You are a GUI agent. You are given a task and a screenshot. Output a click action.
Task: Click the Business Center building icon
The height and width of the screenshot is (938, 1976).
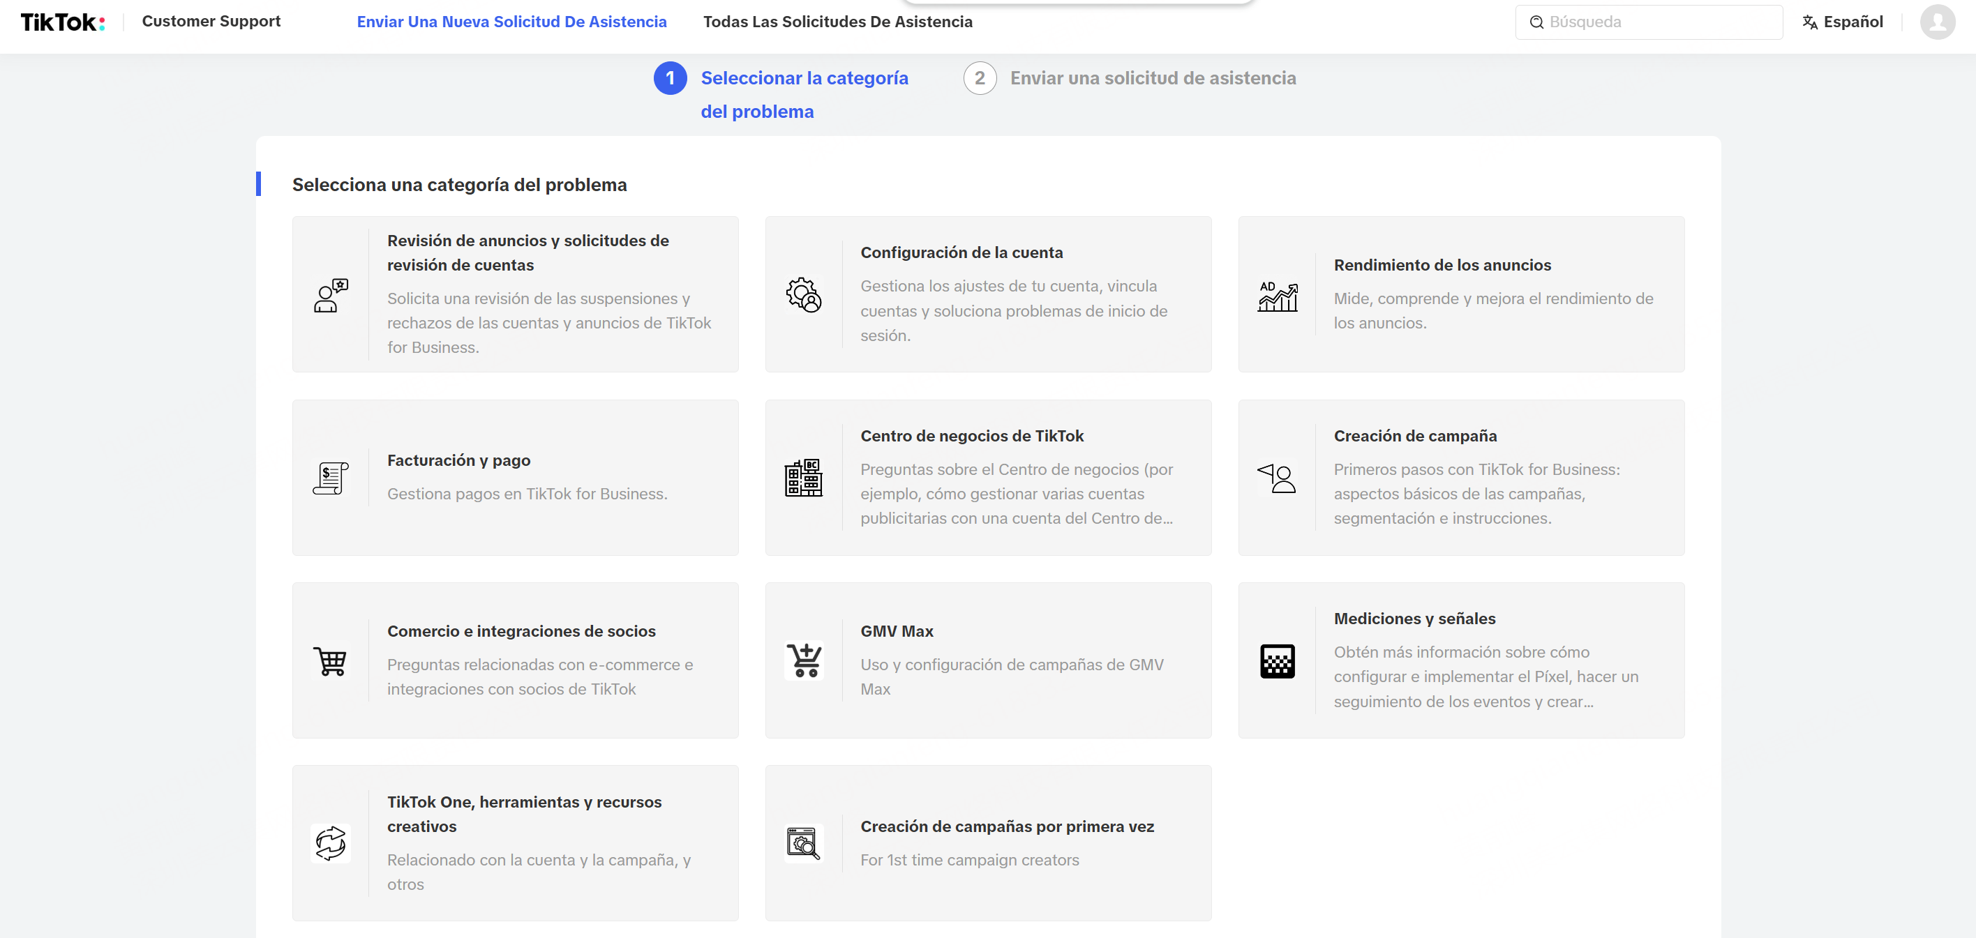click(x=803, y=478)
